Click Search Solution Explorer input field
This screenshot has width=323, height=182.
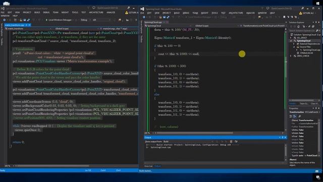[302, 30]
